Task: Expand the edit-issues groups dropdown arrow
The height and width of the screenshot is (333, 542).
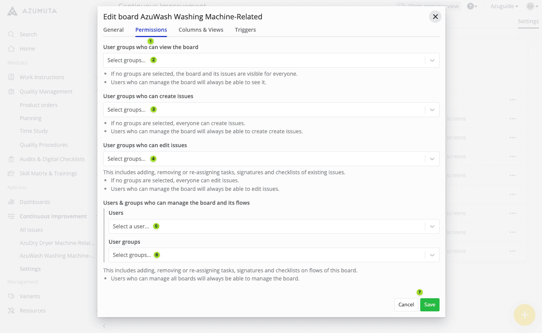Action: coord(432,159)
